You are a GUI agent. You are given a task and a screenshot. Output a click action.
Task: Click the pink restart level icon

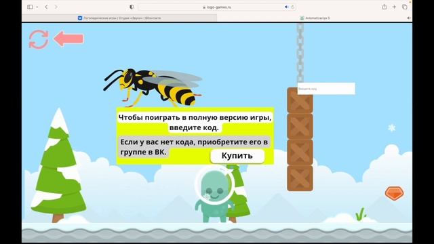39,39
